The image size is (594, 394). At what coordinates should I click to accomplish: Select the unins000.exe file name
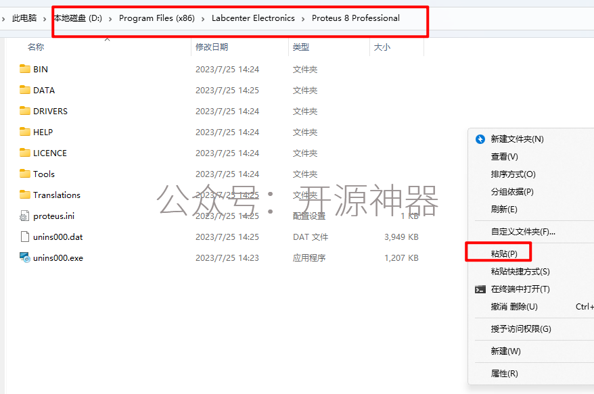click(x=58, y=257)
